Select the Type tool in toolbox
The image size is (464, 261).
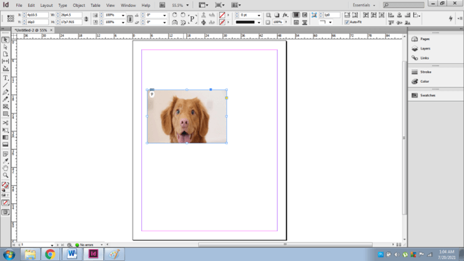[6, 77]
